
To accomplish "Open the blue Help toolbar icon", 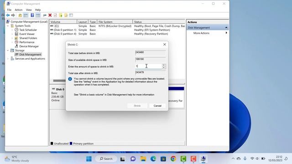I will click(32, 15).
